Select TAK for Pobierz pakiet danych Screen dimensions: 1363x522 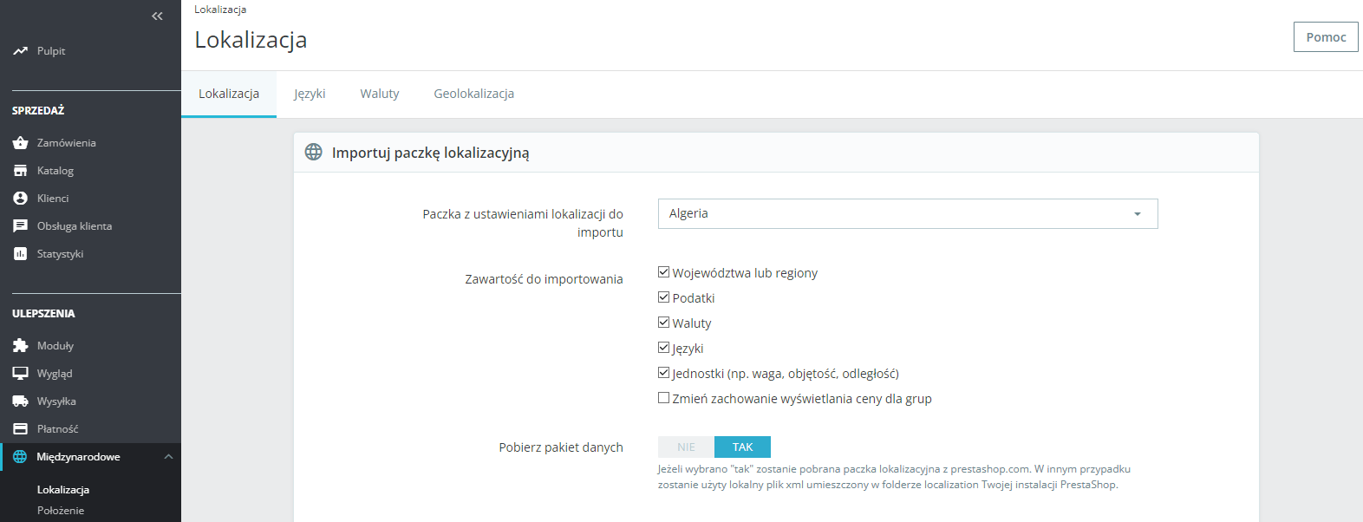pyautogui.click(x=742, y=447)
